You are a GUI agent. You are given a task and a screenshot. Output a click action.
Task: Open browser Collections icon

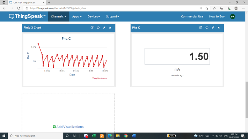(221, 8)
